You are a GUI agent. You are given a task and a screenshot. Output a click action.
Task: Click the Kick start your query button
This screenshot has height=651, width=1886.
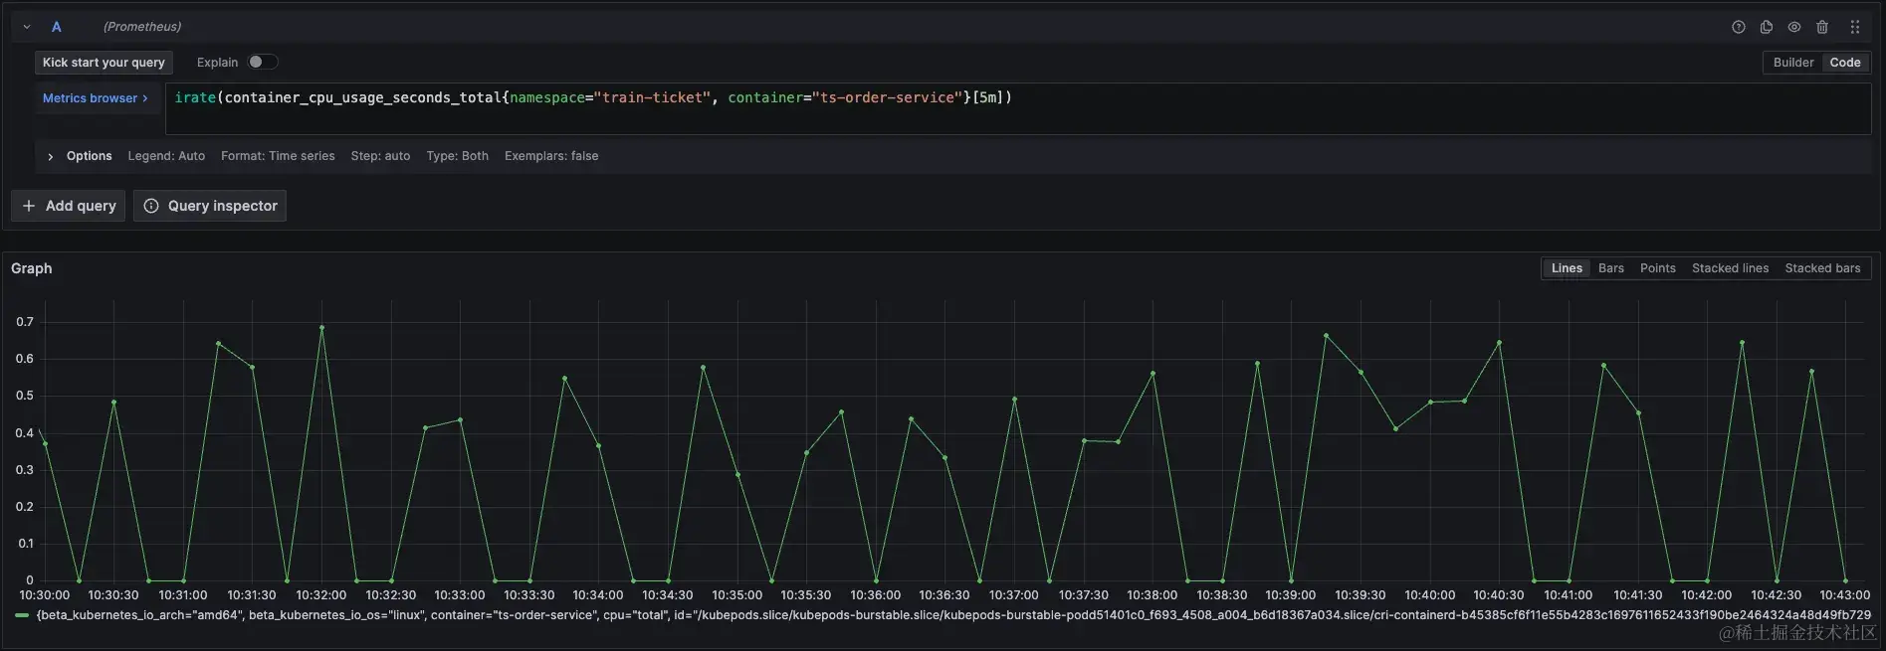[x=104, y=63]
